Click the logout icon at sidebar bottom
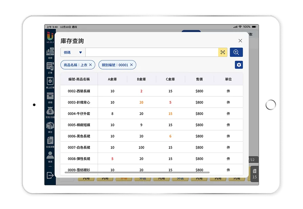This screenshot has width=303, height=209. pyautogui.click(x=50, y=175)
